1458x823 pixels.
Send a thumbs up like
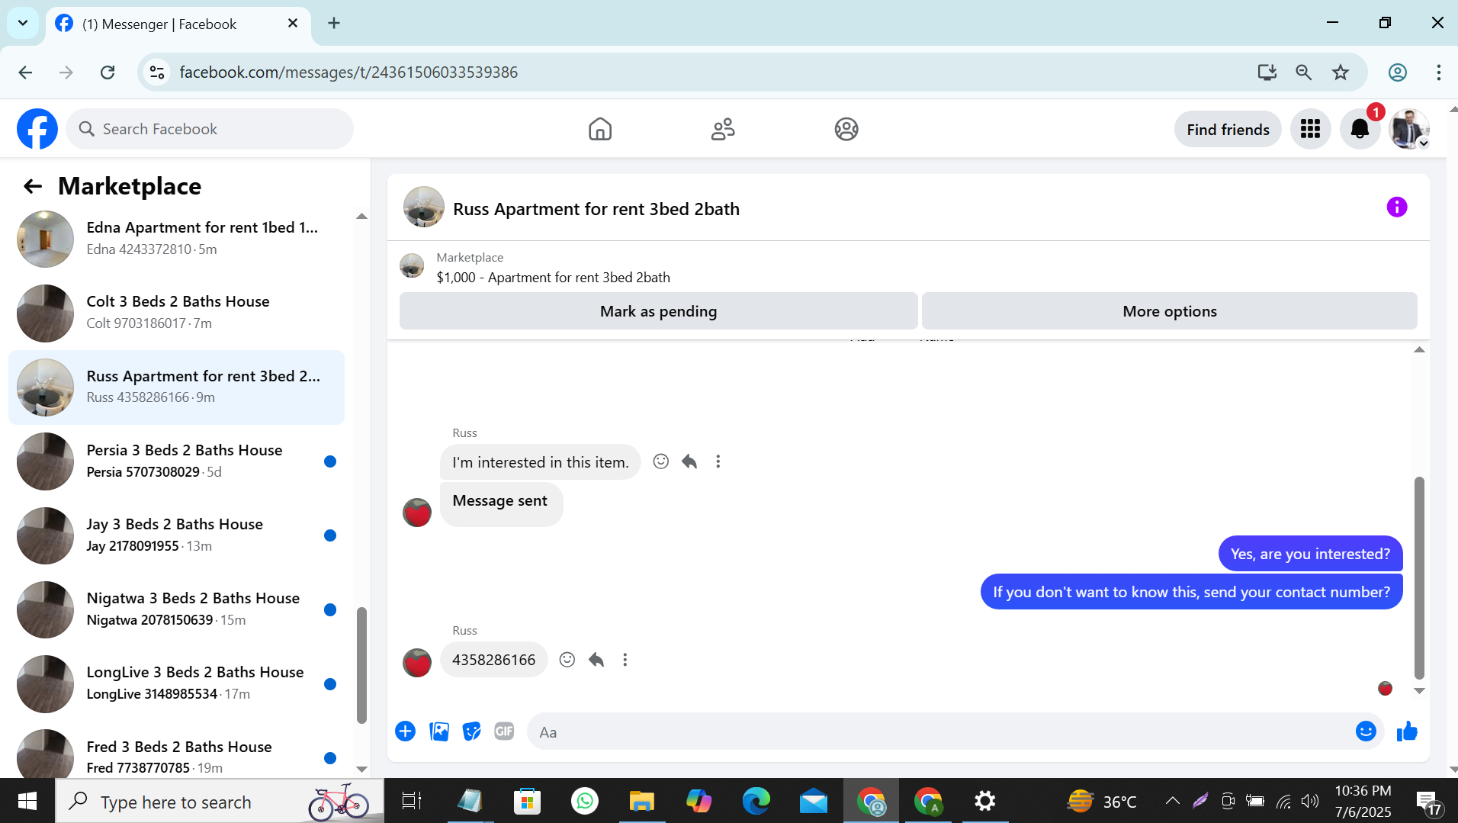[x=1407, y=731]
